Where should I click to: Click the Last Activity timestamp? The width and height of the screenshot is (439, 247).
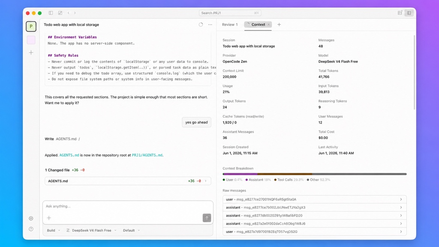click(x=336, y=153)
